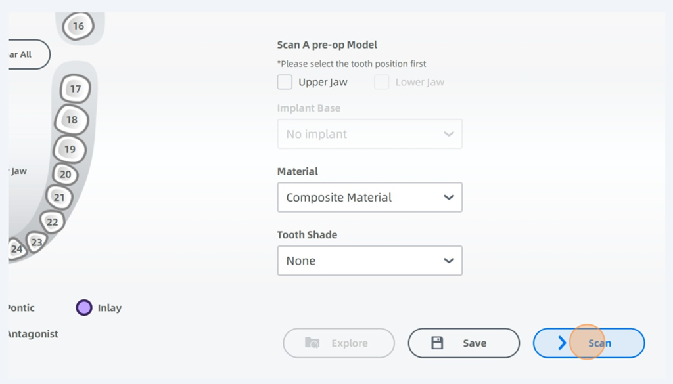Pick tooth 18 in the jaw diagram
673x384 pixels.
coord(71,119)
